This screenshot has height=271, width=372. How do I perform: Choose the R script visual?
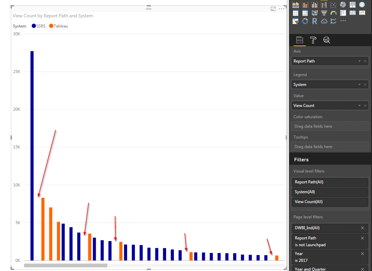tap(315, 21)
